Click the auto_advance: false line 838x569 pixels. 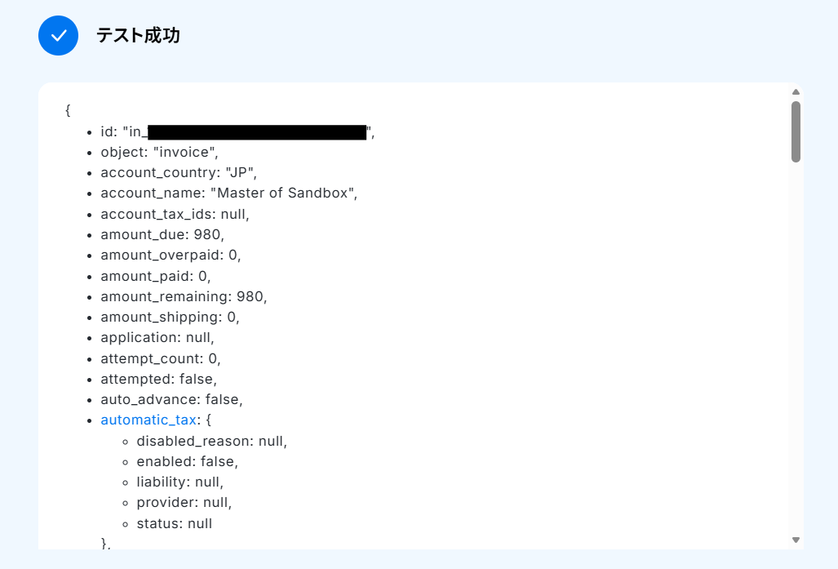(x=171, y=399)
